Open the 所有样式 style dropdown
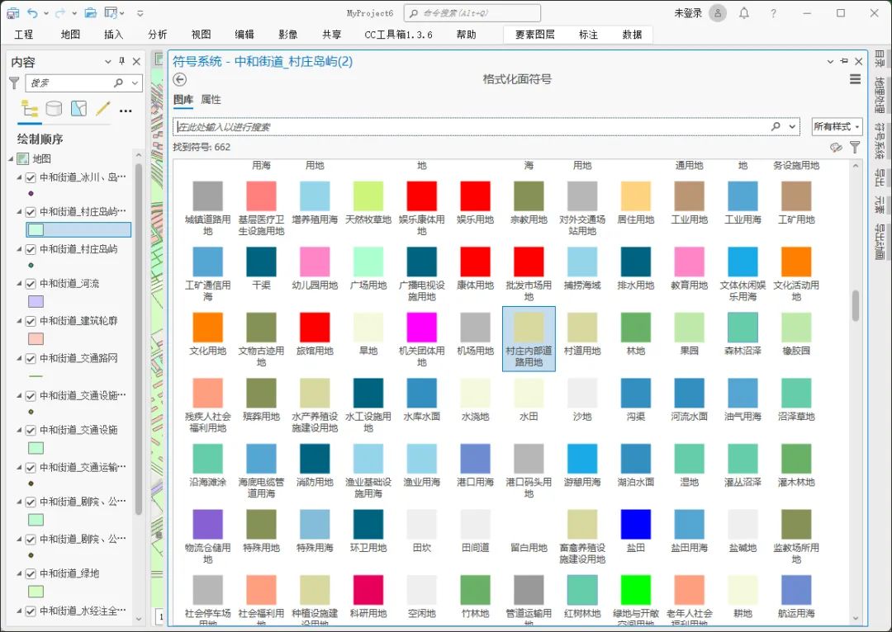This screenshot has height=632, width=892. click(837, 126)
